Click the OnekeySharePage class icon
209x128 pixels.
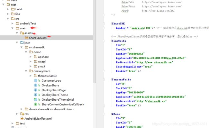35,90
